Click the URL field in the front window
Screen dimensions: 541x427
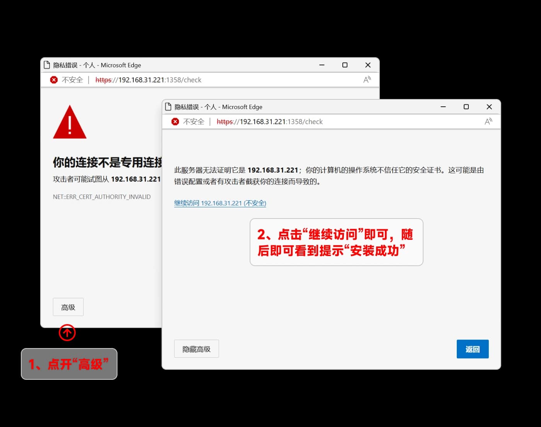(x=269, y=121)
